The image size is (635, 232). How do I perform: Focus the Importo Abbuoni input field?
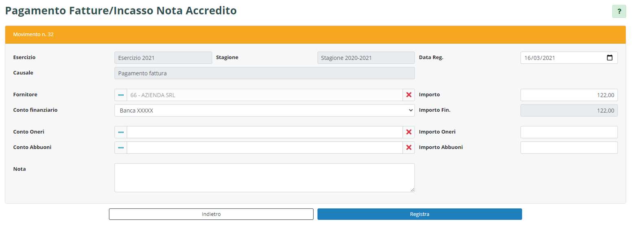point(569,148)
